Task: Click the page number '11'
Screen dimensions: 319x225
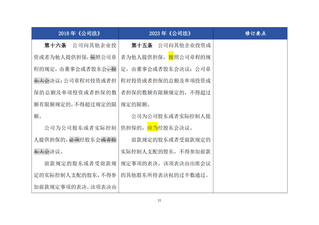Action: pos(159,200)
